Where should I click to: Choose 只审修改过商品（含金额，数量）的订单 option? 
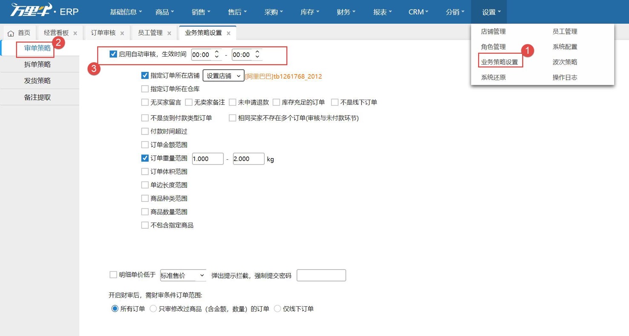point(153,309)
